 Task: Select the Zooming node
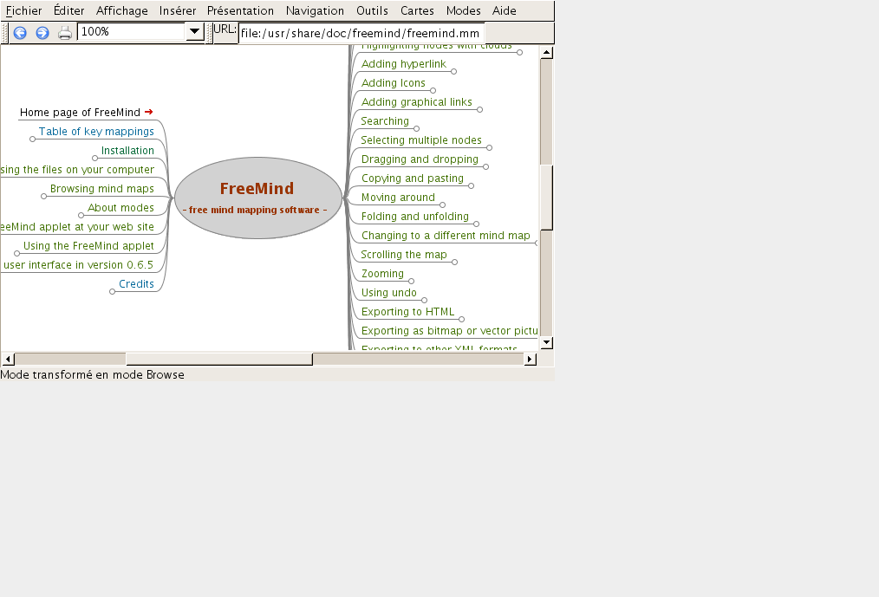point(382,274)
